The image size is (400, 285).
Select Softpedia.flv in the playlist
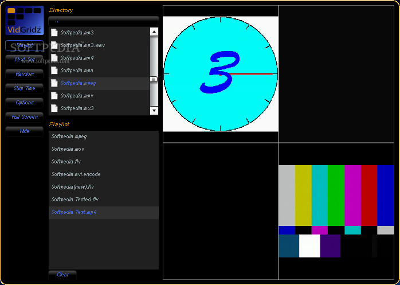(104, 162)
